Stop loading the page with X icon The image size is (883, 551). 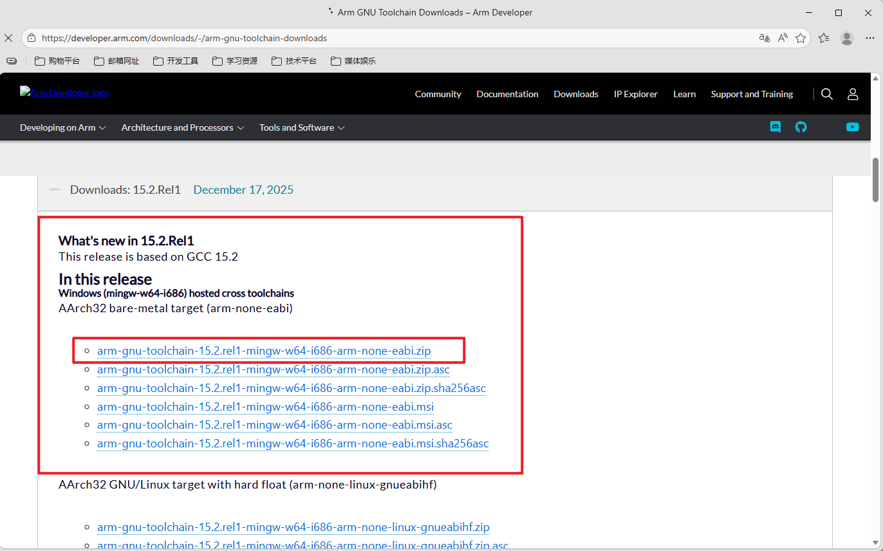pos(8,38)
